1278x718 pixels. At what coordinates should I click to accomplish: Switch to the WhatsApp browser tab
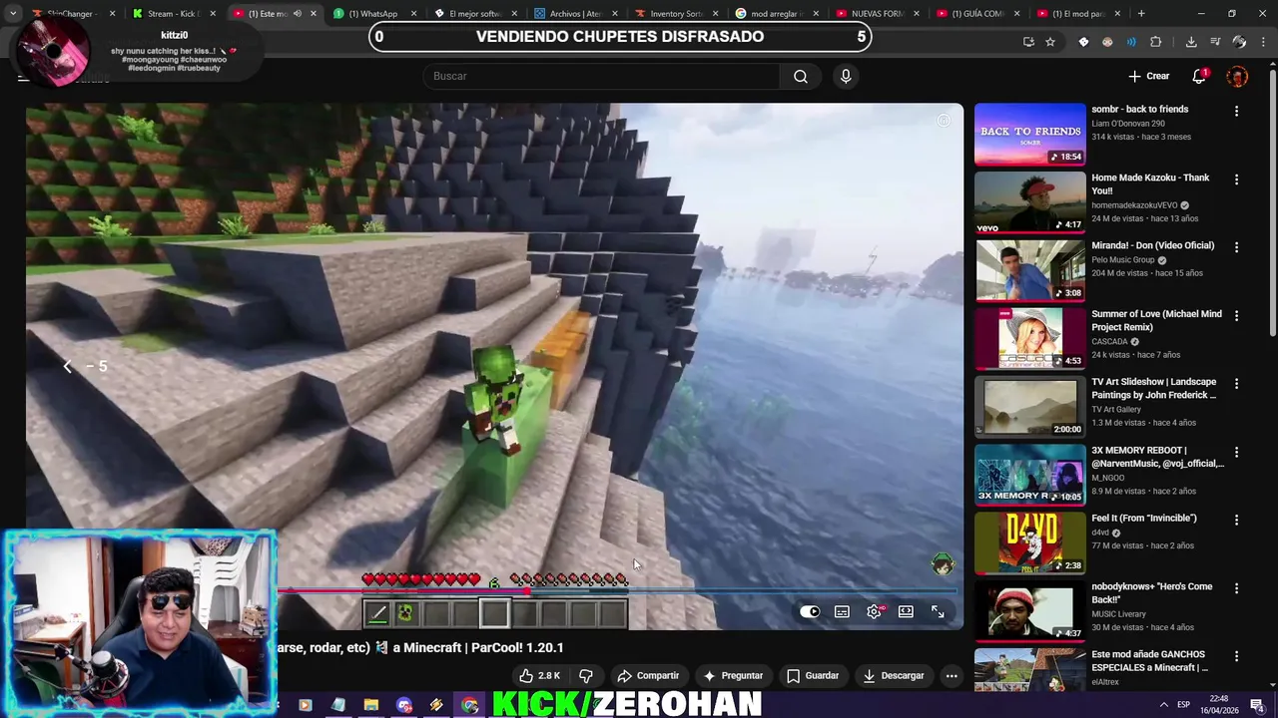click(375, 14)
